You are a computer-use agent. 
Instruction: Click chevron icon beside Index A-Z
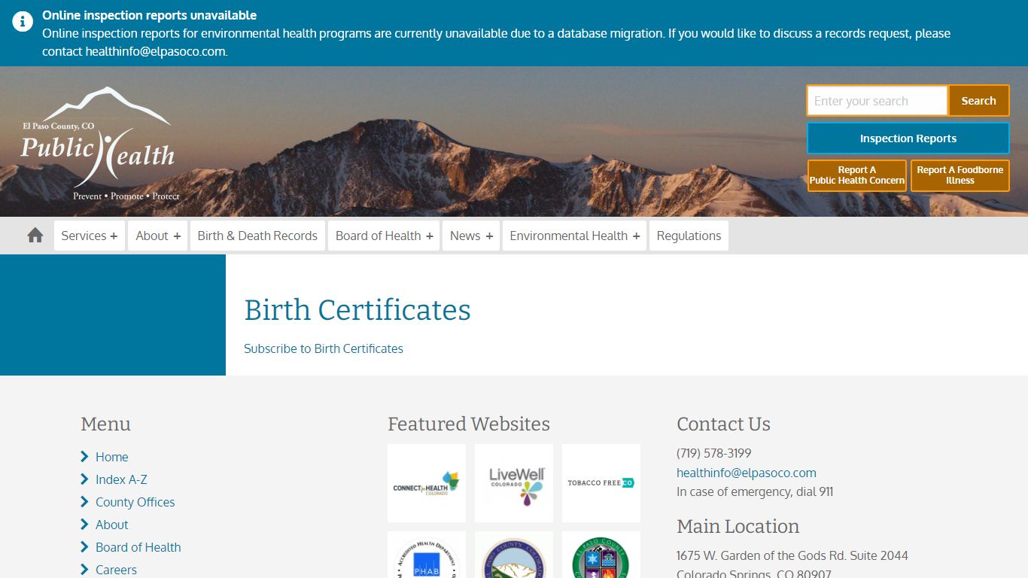pos(84,479)
